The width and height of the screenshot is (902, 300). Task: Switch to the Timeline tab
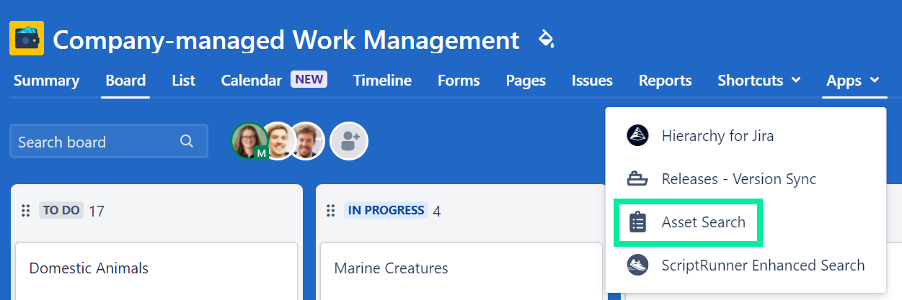(382, 81)
